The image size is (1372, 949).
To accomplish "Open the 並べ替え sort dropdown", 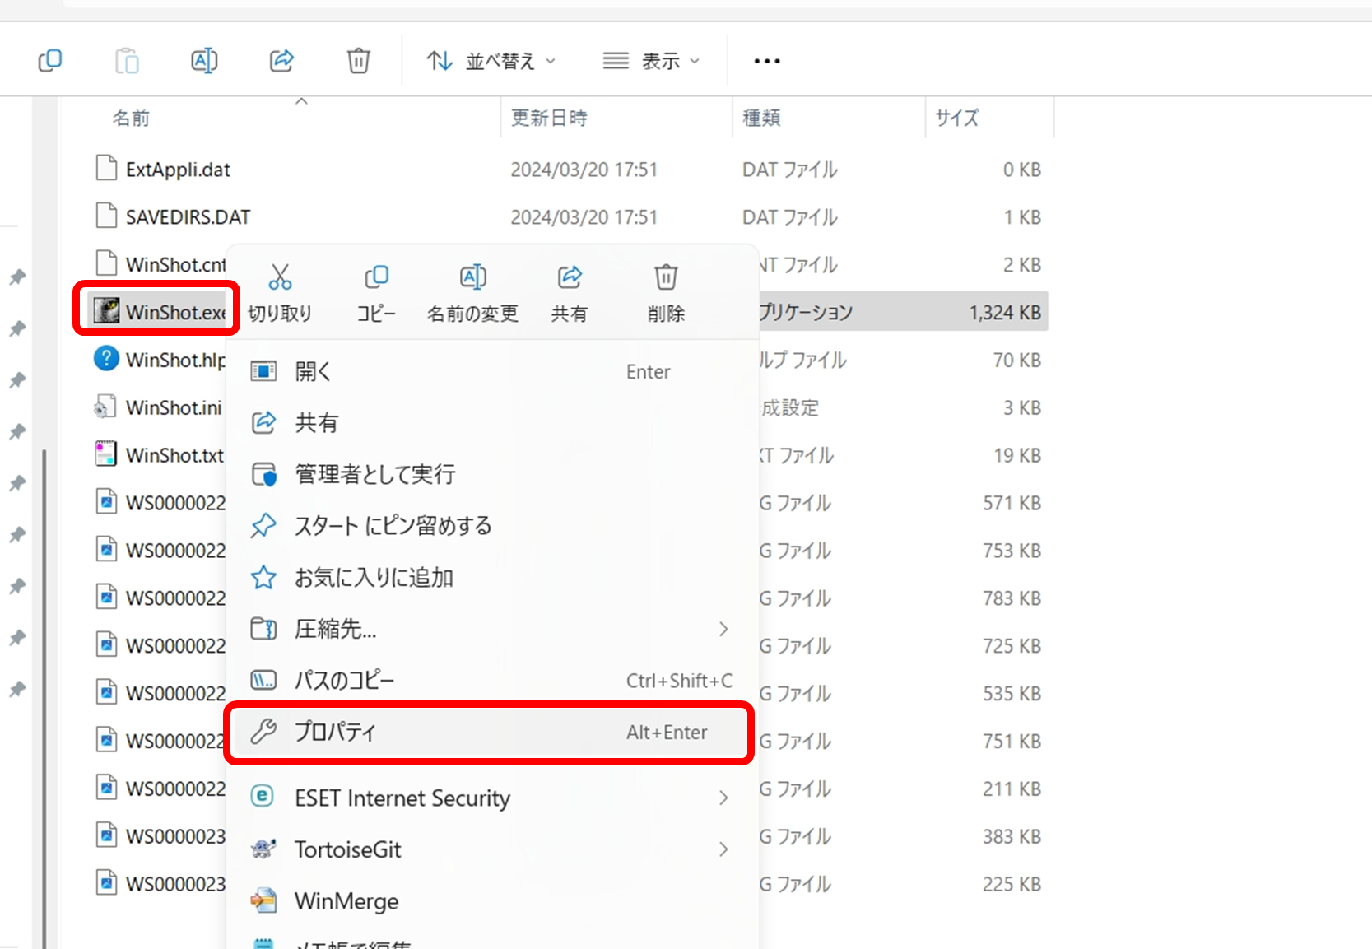I will point(491,59).
